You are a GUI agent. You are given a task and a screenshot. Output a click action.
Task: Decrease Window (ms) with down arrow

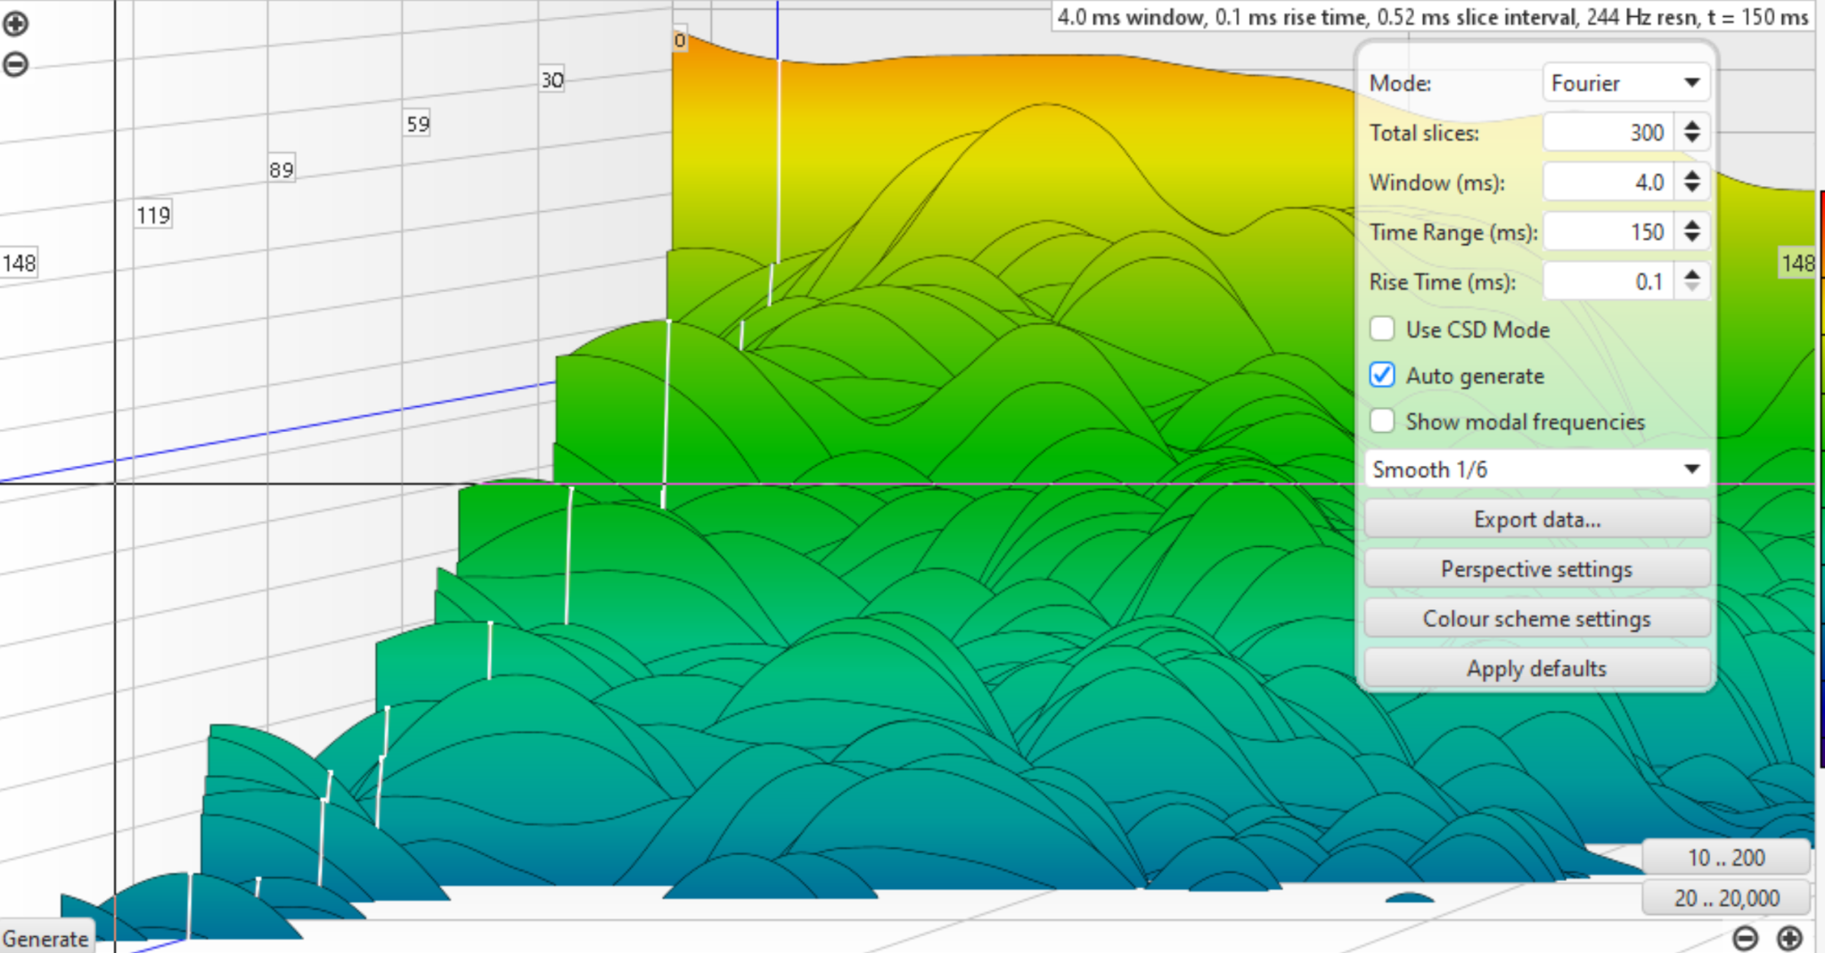[1691, 191]
